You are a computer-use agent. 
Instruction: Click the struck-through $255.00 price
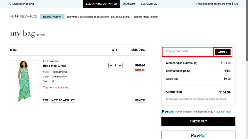coord(140,65)
